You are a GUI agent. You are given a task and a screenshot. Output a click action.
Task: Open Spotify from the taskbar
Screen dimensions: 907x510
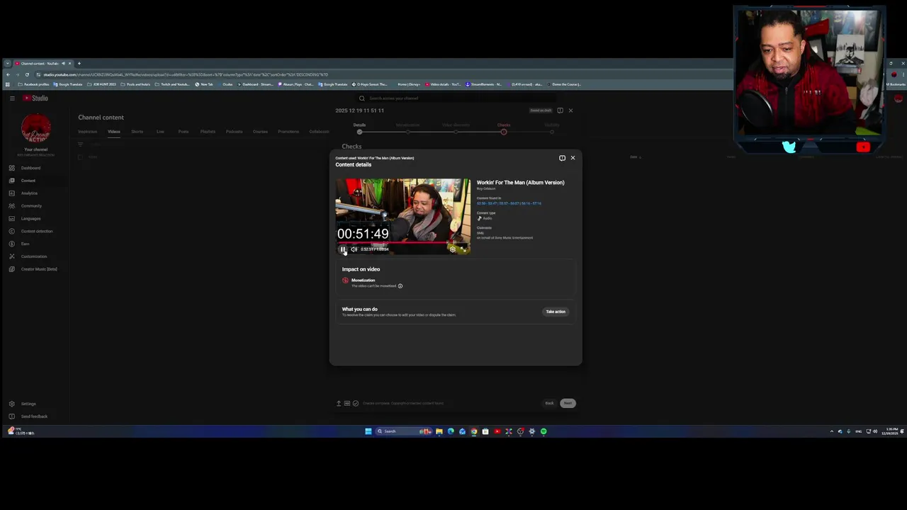[x=543, y=431]
